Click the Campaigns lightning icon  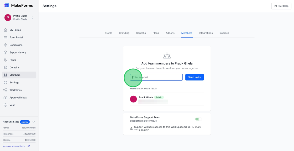pos(6,45)
